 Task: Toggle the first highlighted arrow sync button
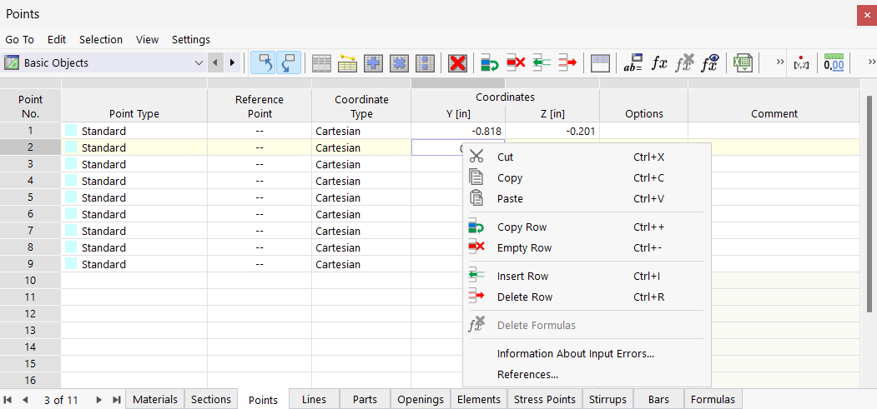264,63
